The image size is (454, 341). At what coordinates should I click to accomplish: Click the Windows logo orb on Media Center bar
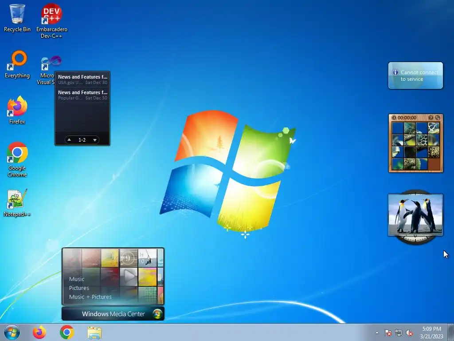click(x=157, y=314)
